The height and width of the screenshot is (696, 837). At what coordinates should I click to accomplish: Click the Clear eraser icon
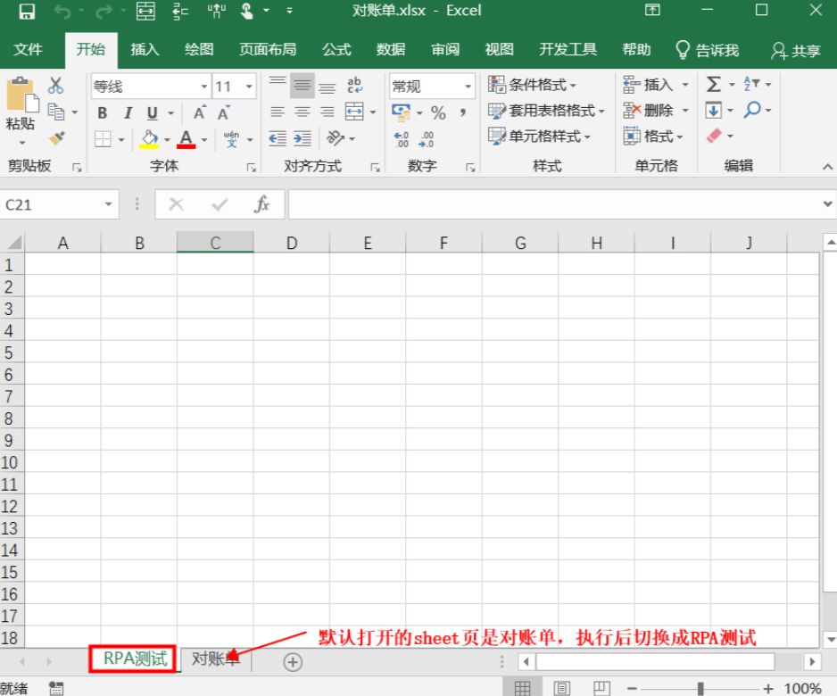(x=714, y=137)
